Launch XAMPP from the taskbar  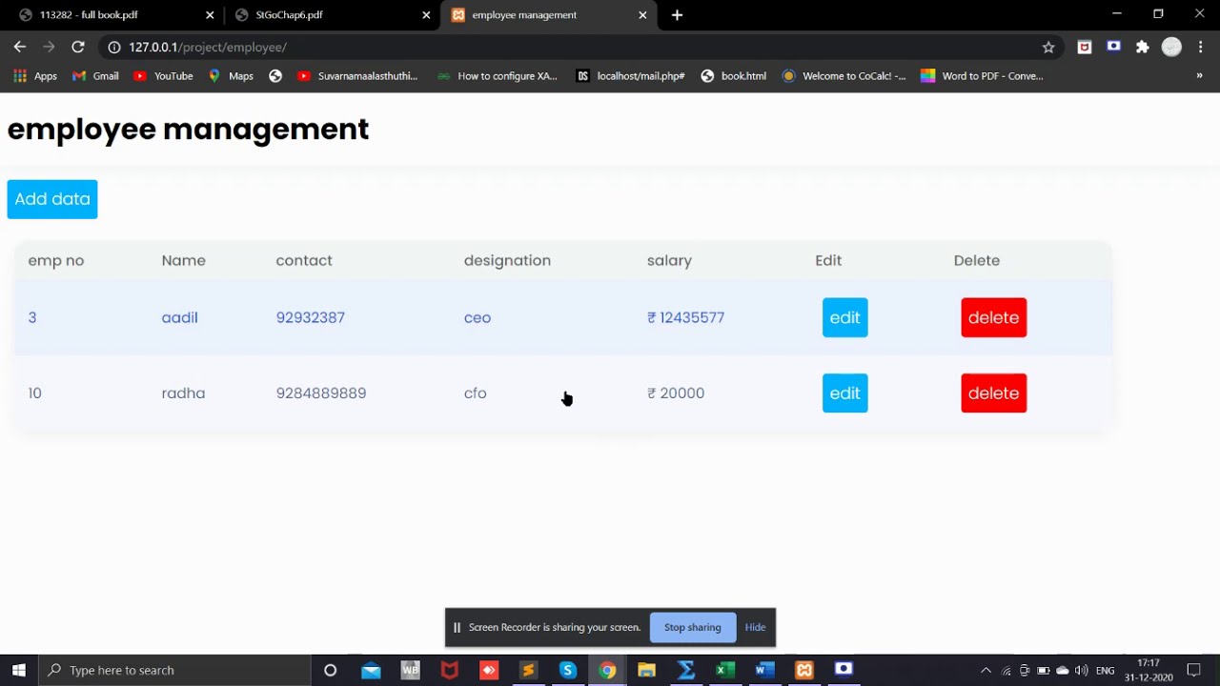click(x=803, y=670)
